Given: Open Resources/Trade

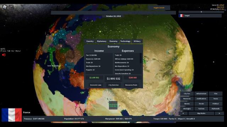Looking at the screenshot, I should point(131,85).
